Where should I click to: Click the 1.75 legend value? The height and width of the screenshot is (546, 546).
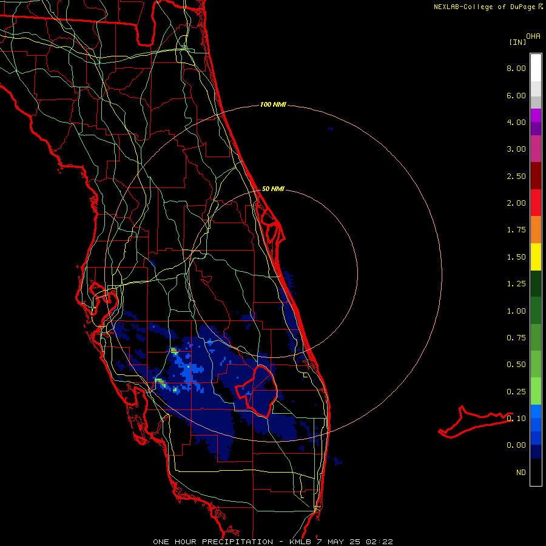tap(516, 230)
